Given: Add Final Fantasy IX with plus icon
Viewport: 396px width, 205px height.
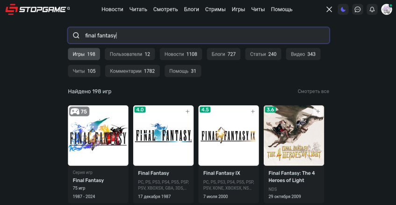Looking at the screenshot, I should point(252,111).
